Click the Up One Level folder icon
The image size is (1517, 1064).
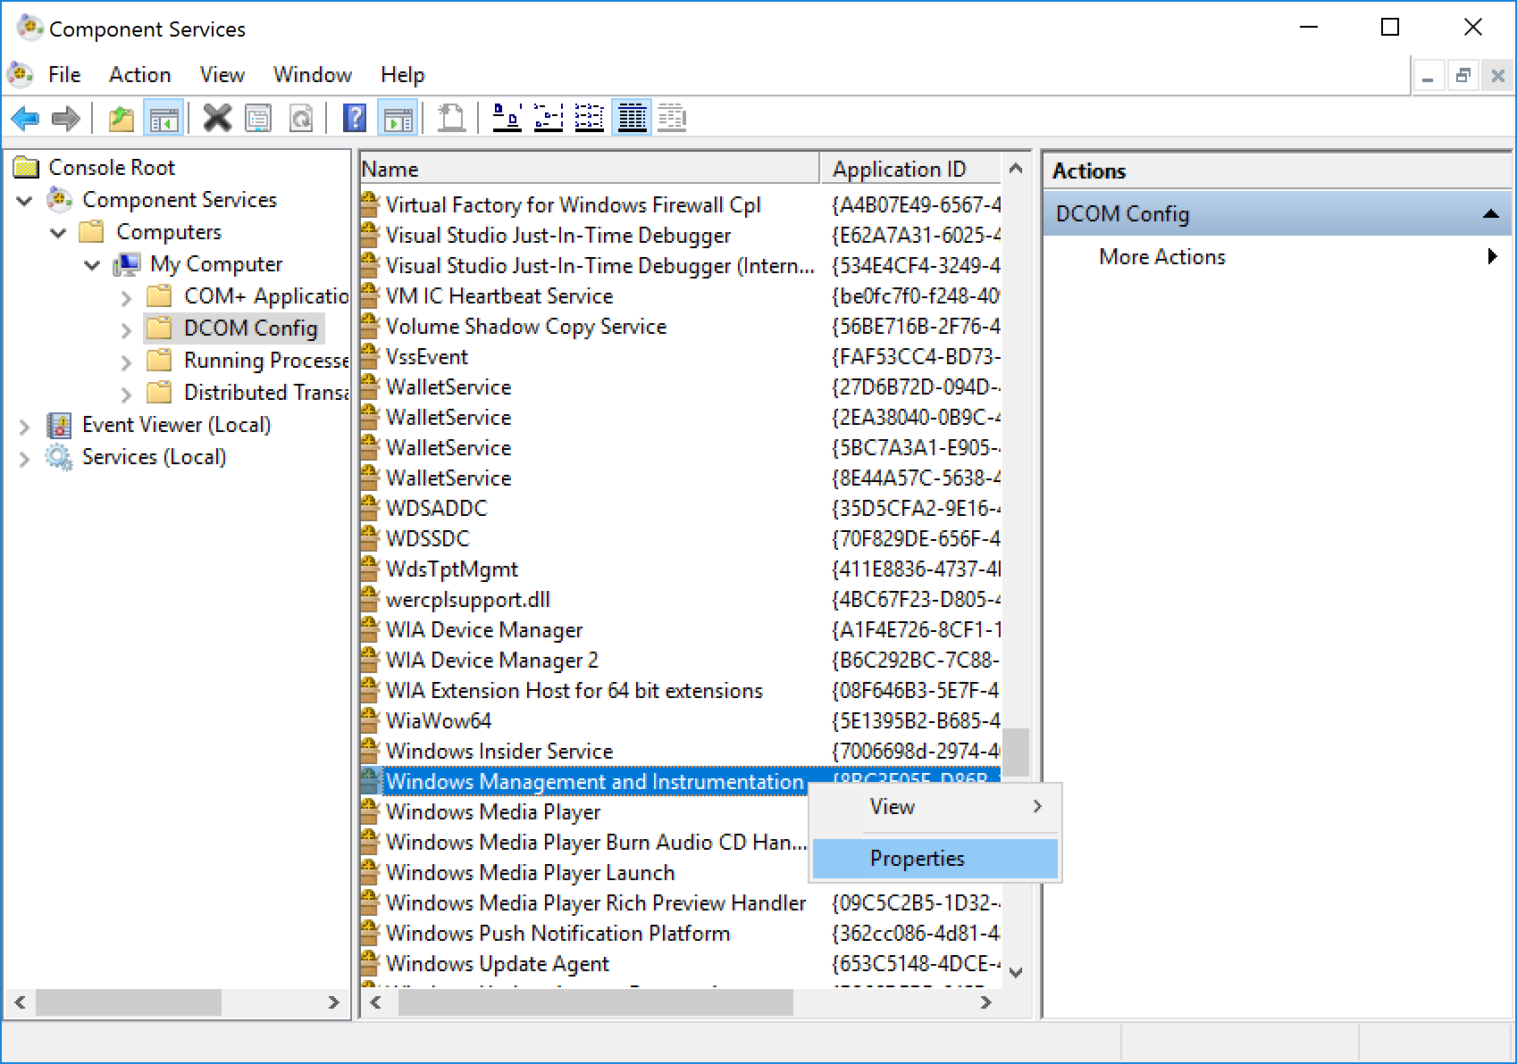pyautogui.click(x=121, y=118)
